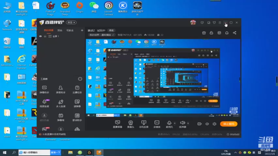Open the 多人连麦 multi-person tool
Viewport: 278px width, 156px height.
coord(60,103)
